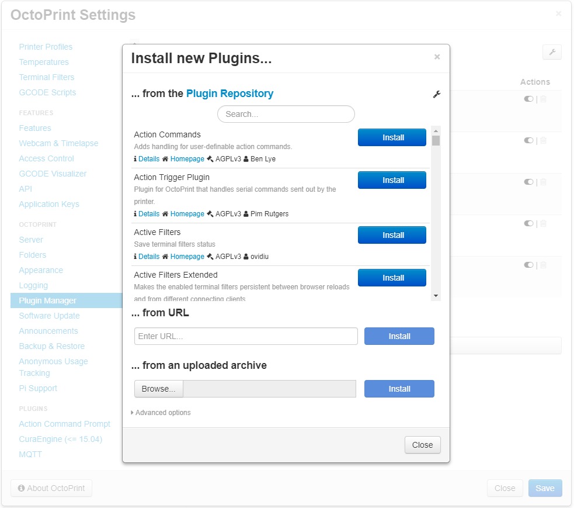Open Application Keys settings
Screen dimensions: 574x508
49,204
